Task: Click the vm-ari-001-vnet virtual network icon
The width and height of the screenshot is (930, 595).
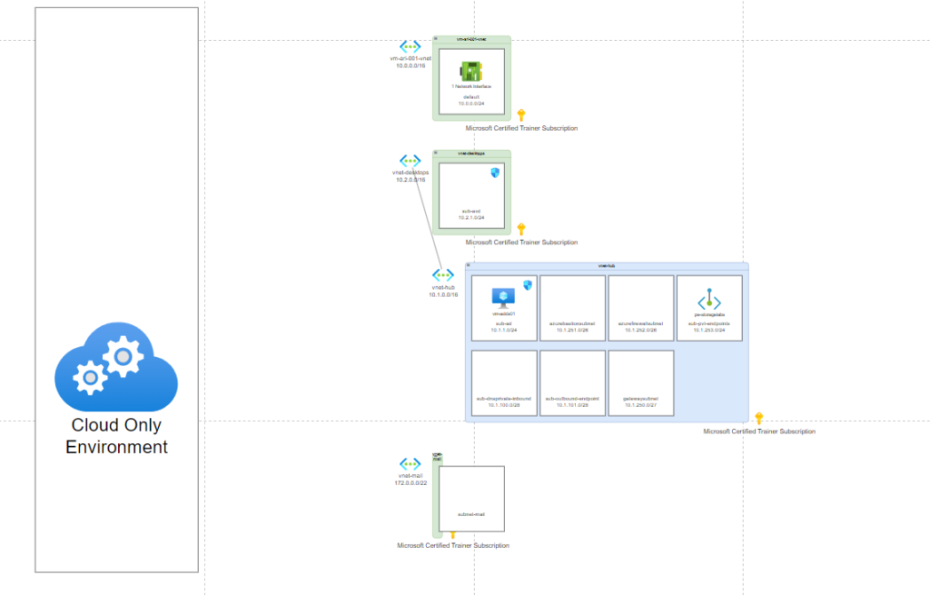Action: point(411,45)
